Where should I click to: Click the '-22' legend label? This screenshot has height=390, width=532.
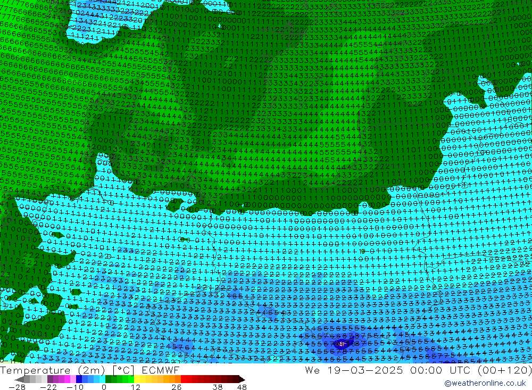pyautogui.click(x=48, y=387)
